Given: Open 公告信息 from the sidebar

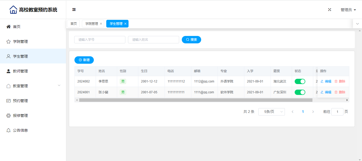Looking at the screenshot, I should [x=20, y=130].
